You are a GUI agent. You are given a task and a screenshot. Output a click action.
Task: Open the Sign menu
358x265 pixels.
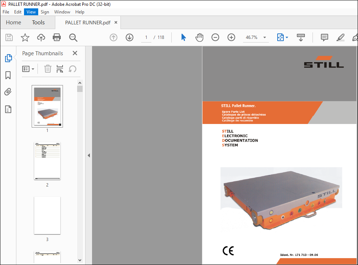tap(45, 12)
